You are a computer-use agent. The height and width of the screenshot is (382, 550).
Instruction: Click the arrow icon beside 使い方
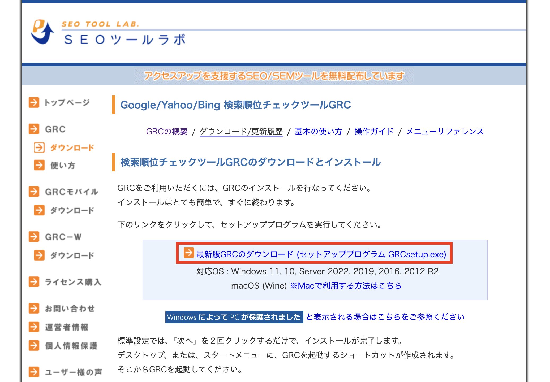[x=39, y=165]
